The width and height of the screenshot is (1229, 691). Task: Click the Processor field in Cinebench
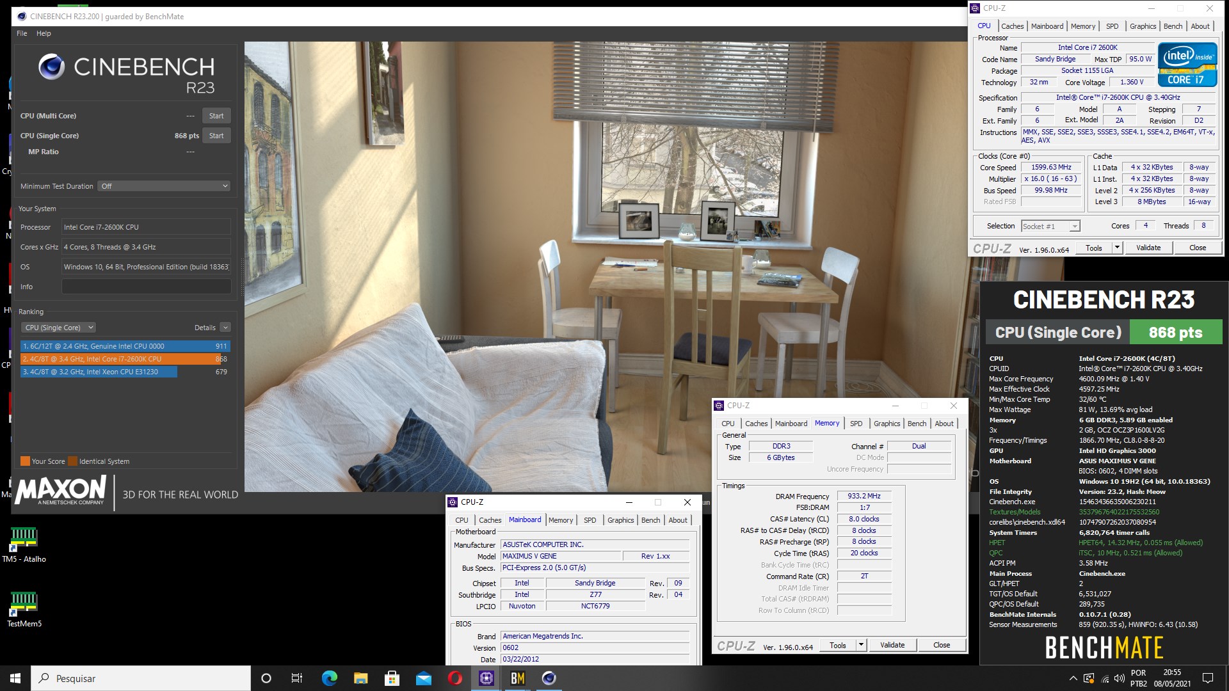[146, 227]
